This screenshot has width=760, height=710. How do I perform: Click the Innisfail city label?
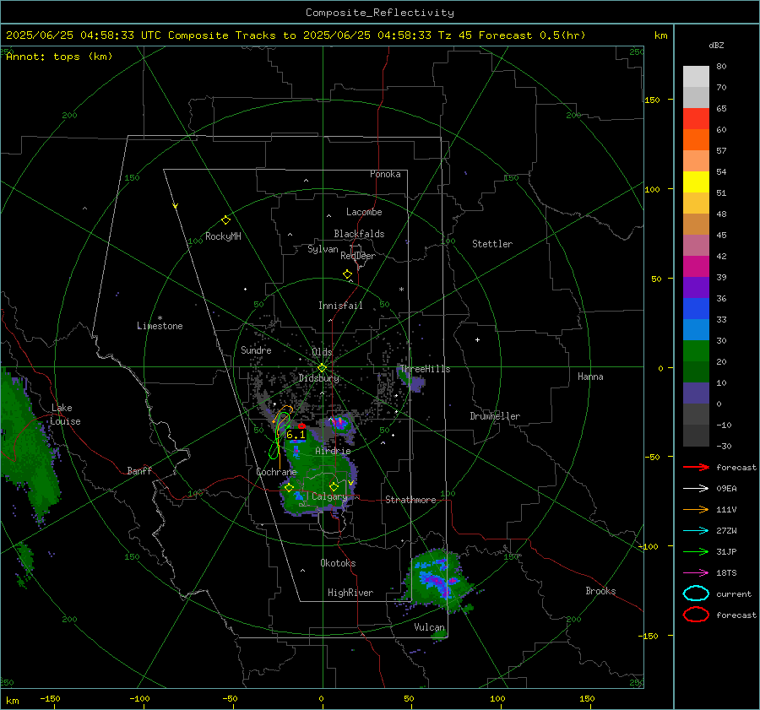click(x=340, y=306)
